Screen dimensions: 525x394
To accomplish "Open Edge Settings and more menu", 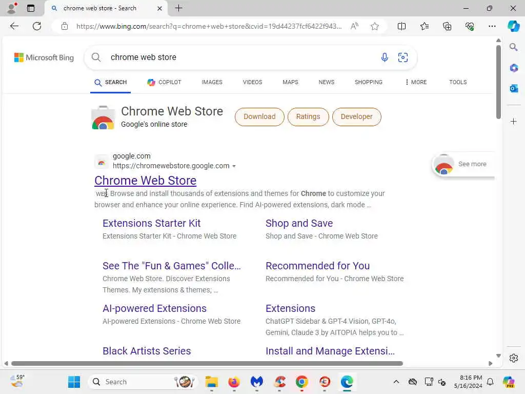I will [x=492, y=26].
